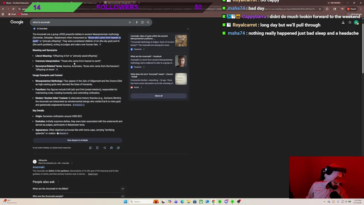Viewport: 364px width, 205px height.
Task: Open AI Overview three-dot options
Action: 188,29
